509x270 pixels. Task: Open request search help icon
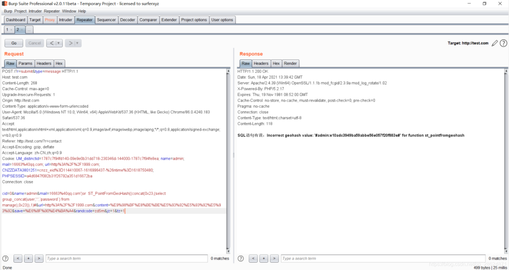5,259
